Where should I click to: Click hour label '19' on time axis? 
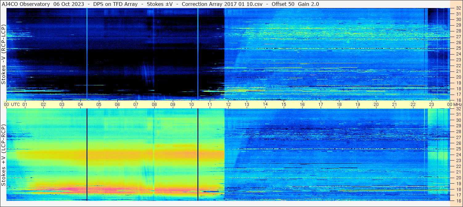pyautogui.click(x=358, y=104)
